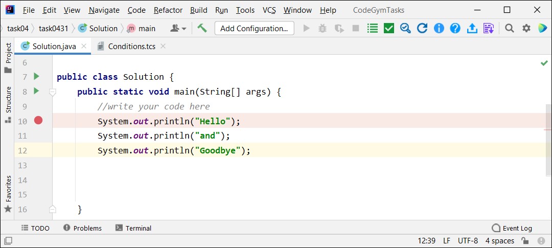Open the Build menu
Screen dimensions: 552x248
pyautogui.click(x=198, y=10)
